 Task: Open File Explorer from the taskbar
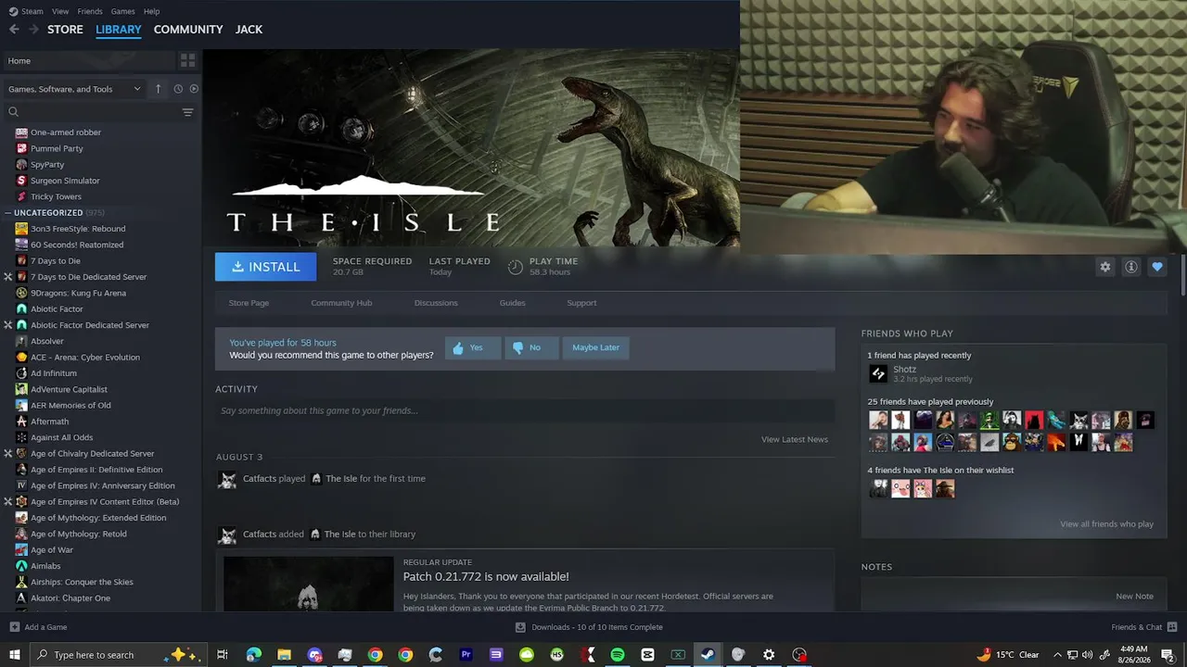285,655
